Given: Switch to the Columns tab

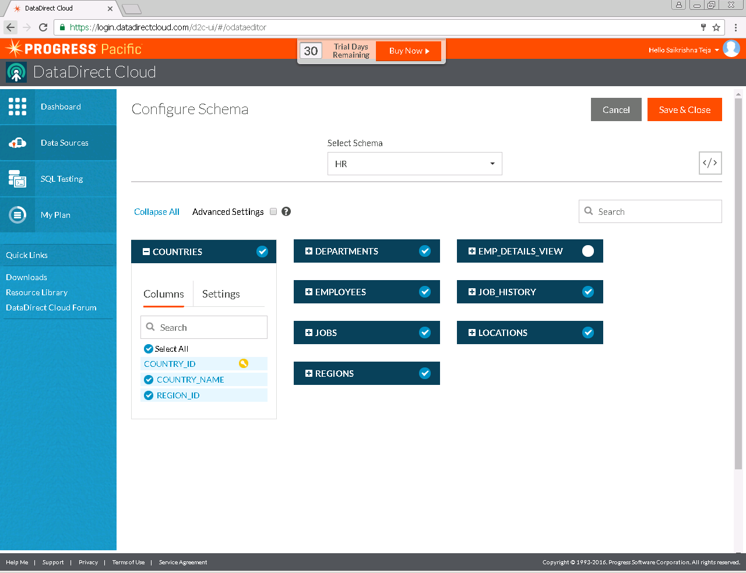Looking at the screenshot, I should [x=164, y=294].
